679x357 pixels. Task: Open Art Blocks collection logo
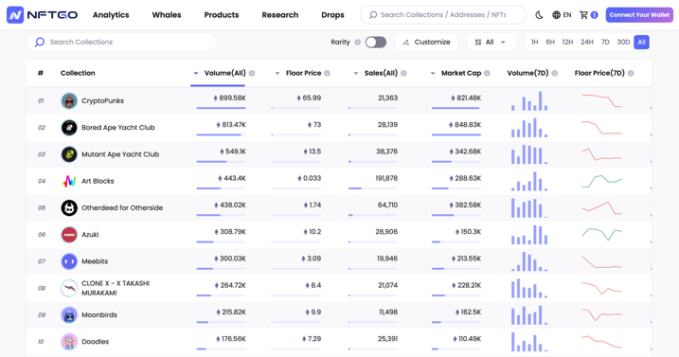(x=69, y=181)
